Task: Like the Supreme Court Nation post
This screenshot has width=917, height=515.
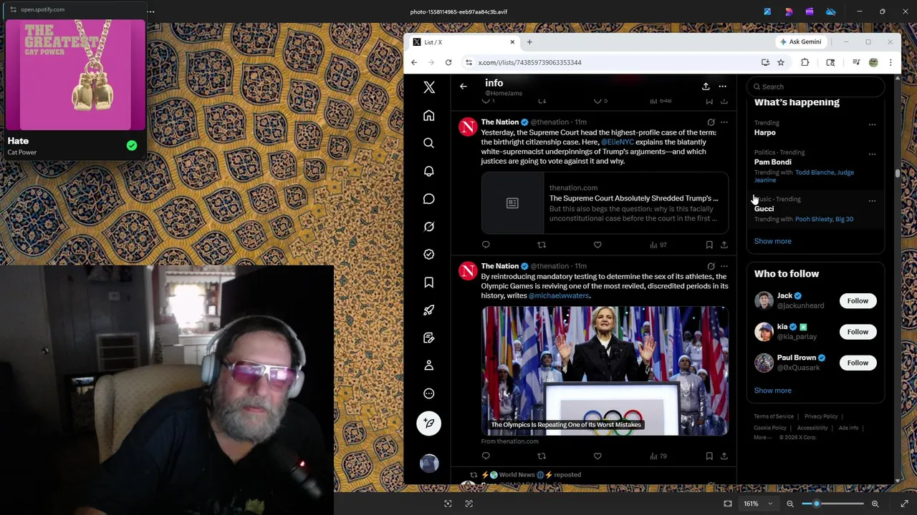Action: click(597, 245)
